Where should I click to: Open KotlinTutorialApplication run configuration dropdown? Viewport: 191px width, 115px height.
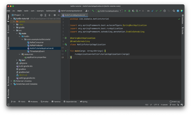click(x=109, y=11)
